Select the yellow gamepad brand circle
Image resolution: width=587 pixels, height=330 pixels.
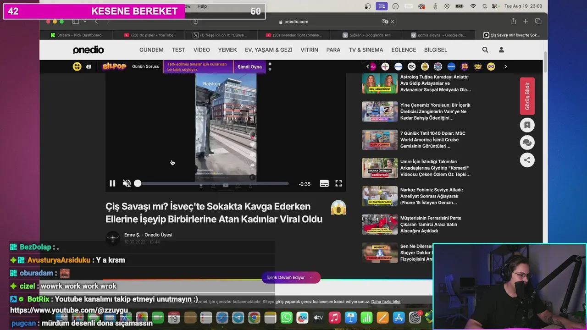pyautogui.click(x=491, y=66)
